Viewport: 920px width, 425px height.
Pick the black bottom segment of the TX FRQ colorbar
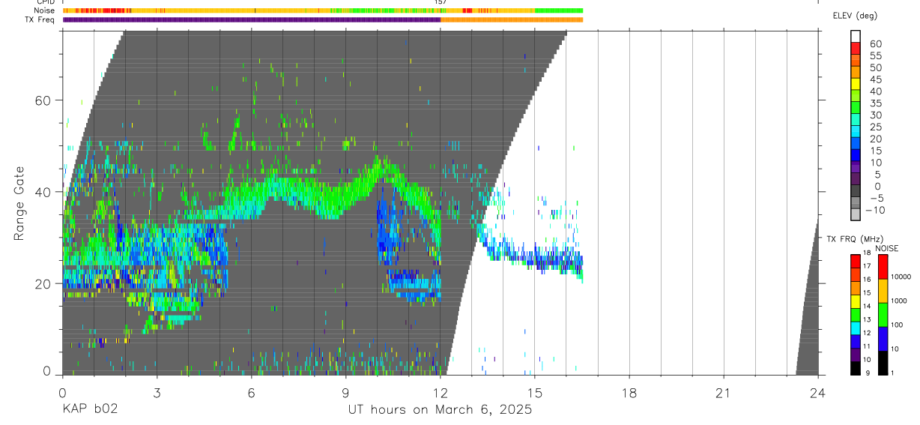click(856, 367)
